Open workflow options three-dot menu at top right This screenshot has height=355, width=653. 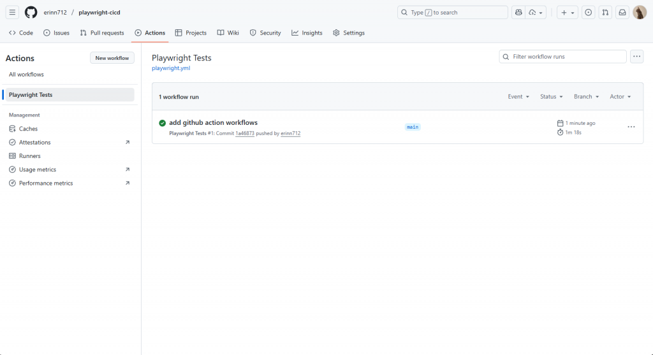pos(637,57)
